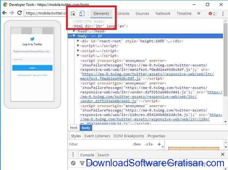Expand the third collapsed script node

[78, 55]
